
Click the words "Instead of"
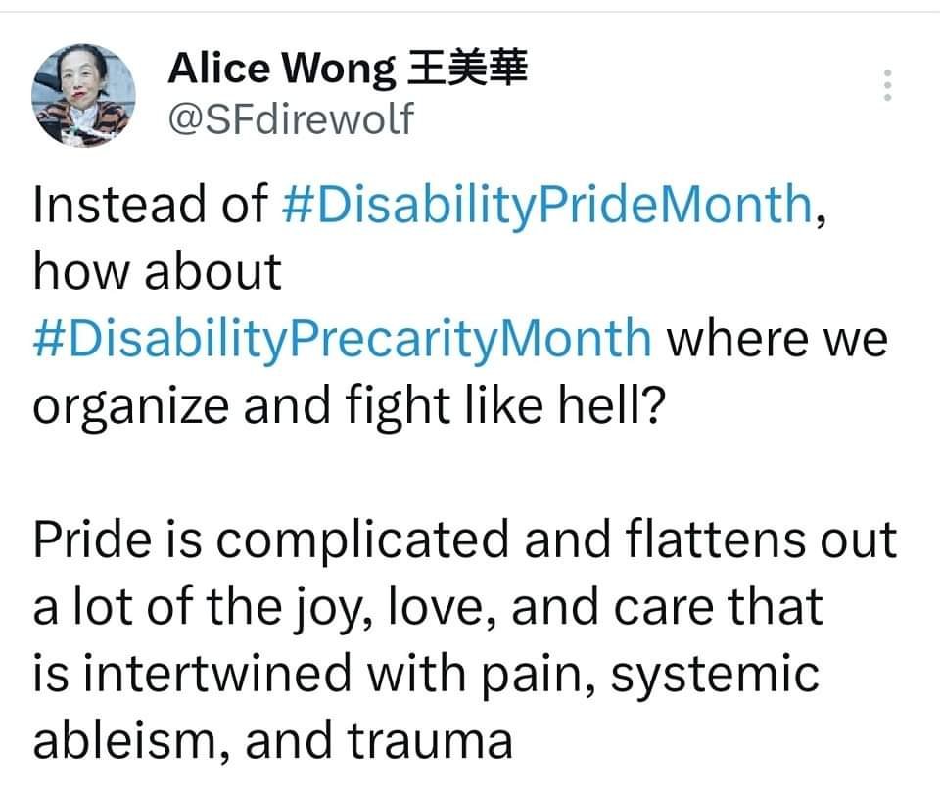[151, 203]
